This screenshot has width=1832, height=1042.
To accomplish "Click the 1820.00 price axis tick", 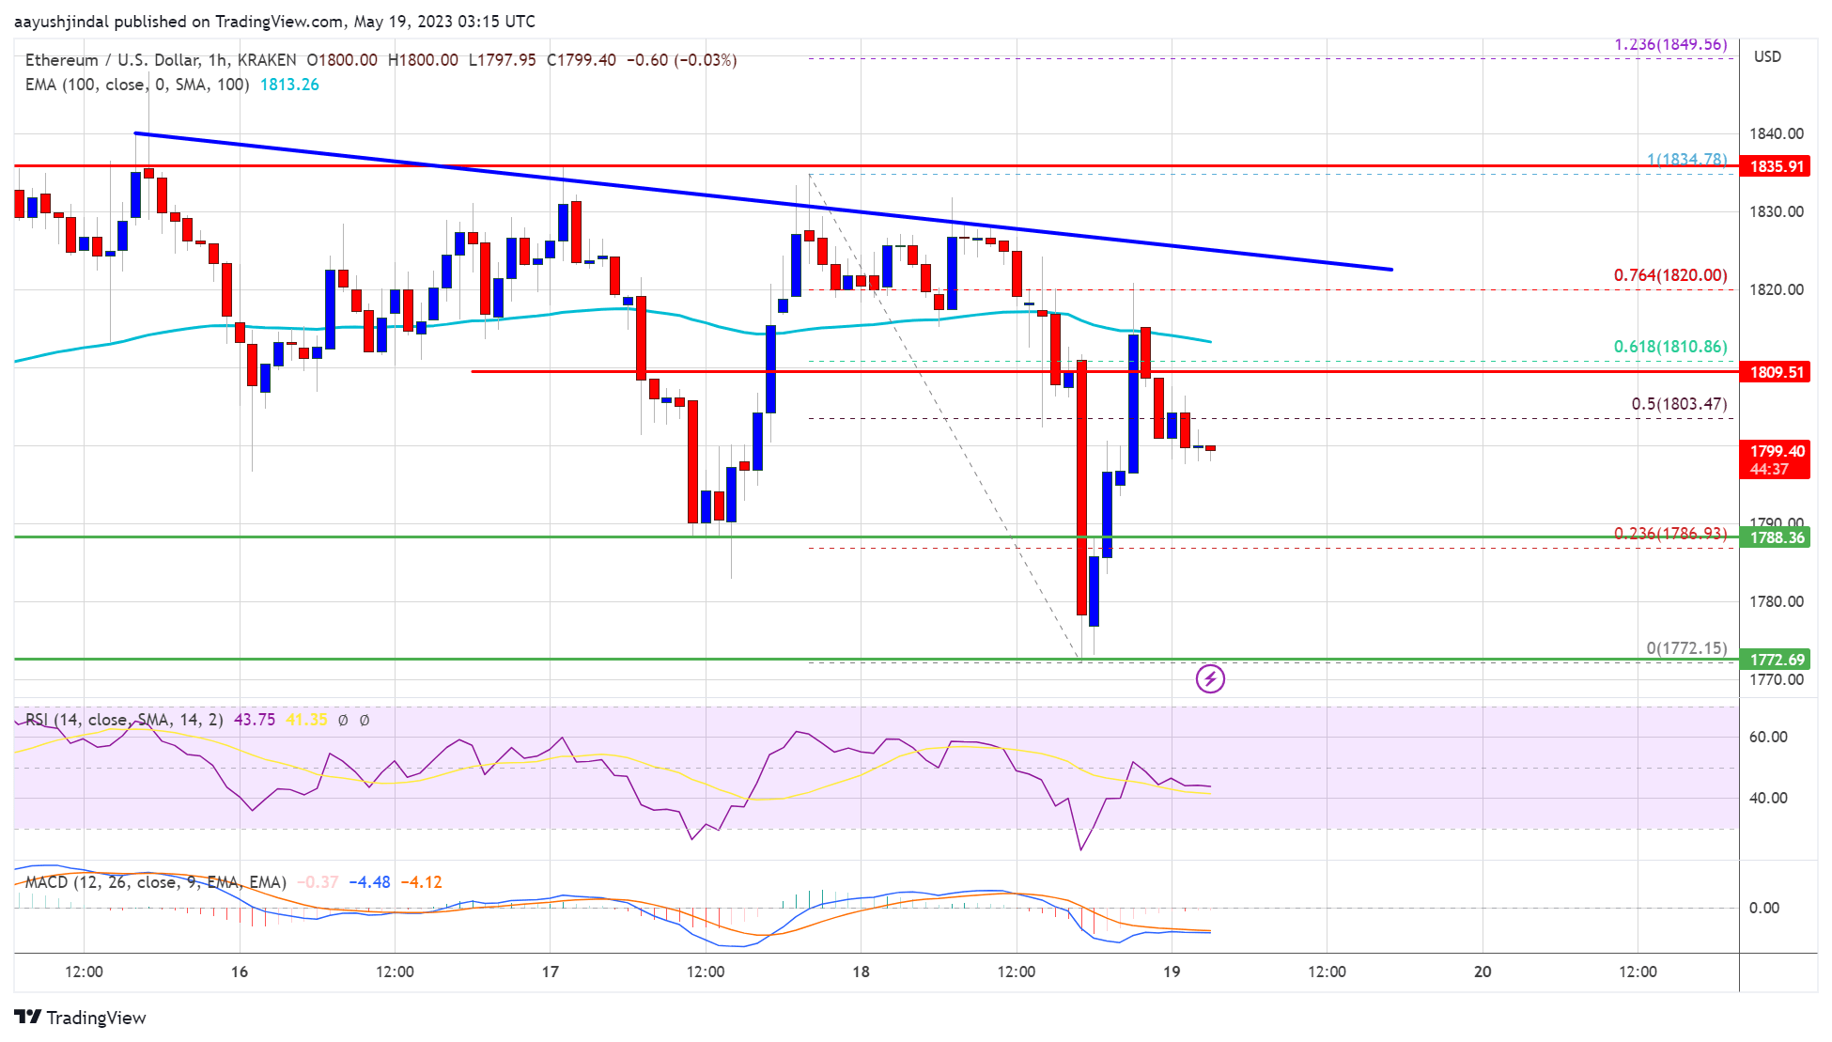I will (x=1776, y=289).
